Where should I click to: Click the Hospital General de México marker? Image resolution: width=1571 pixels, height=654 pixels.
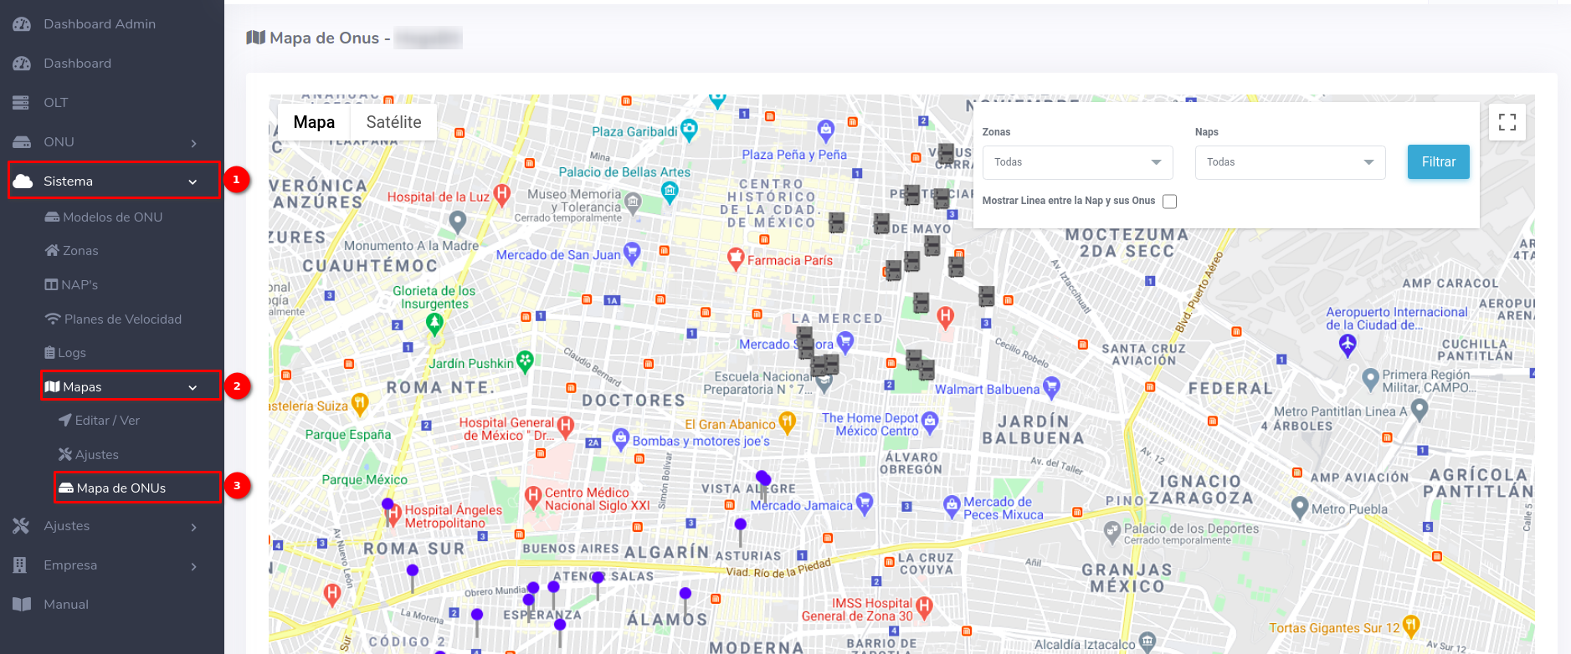tap(565, 426)
